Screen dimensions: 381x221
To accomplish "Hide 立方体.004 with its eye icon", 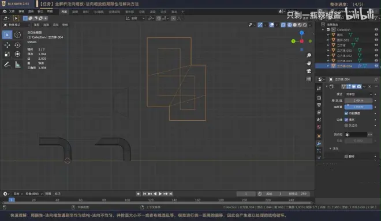I will 376,66.
